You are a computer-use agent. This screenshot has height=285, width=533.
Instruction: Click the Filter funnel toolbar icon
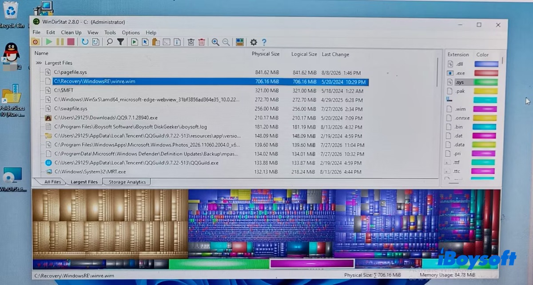tap(120, 42)
